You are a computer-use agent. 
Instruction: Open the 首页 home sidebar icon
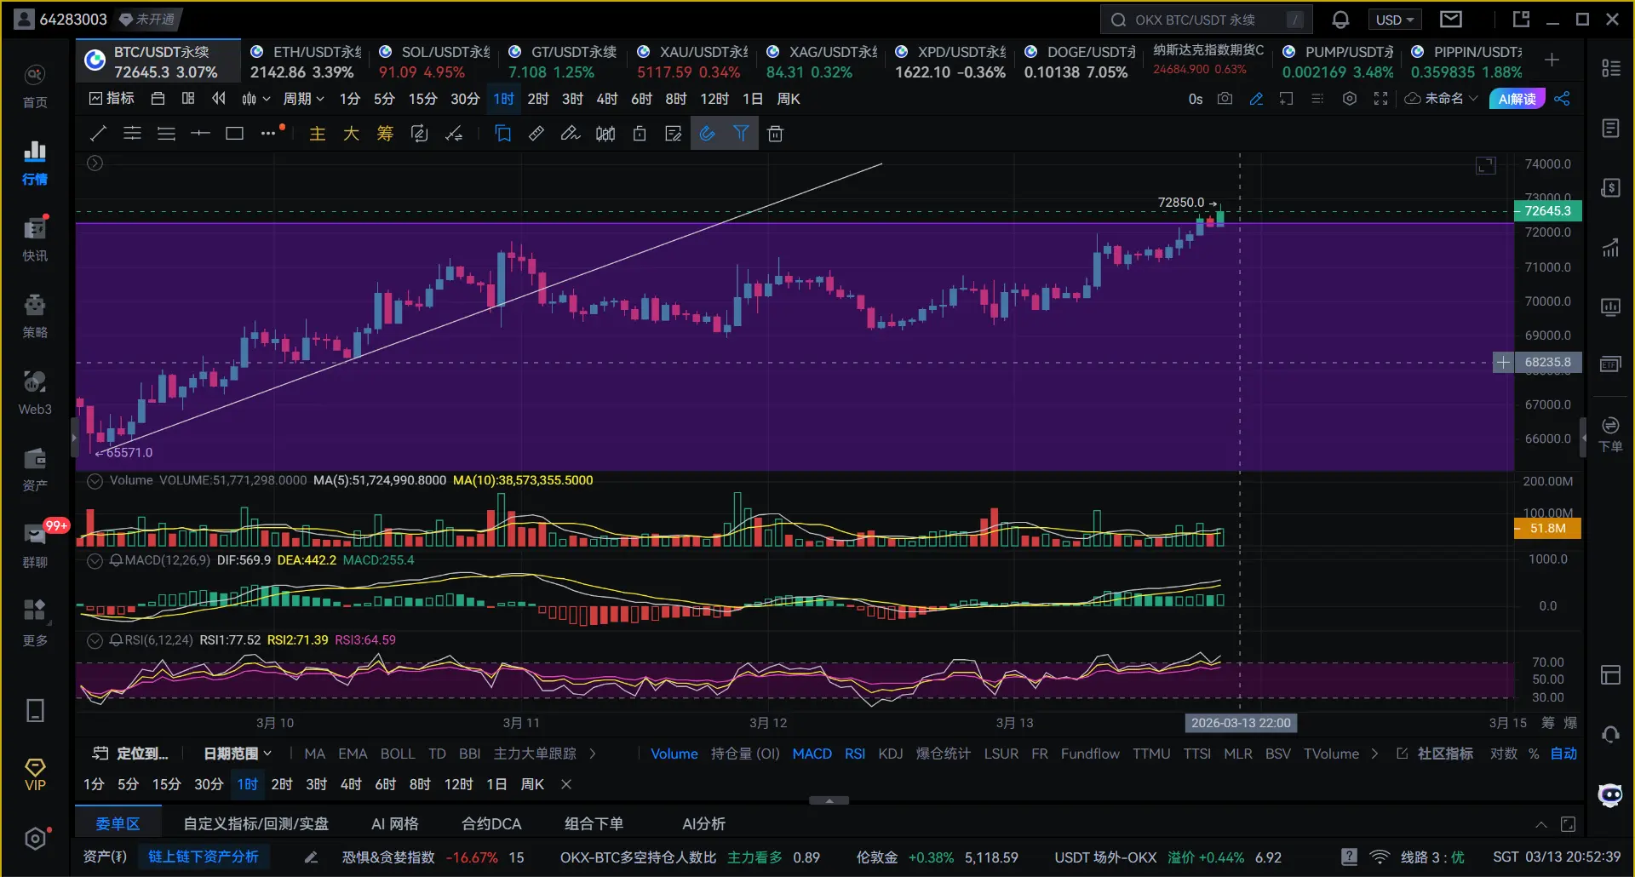click(x=35, y=85)
